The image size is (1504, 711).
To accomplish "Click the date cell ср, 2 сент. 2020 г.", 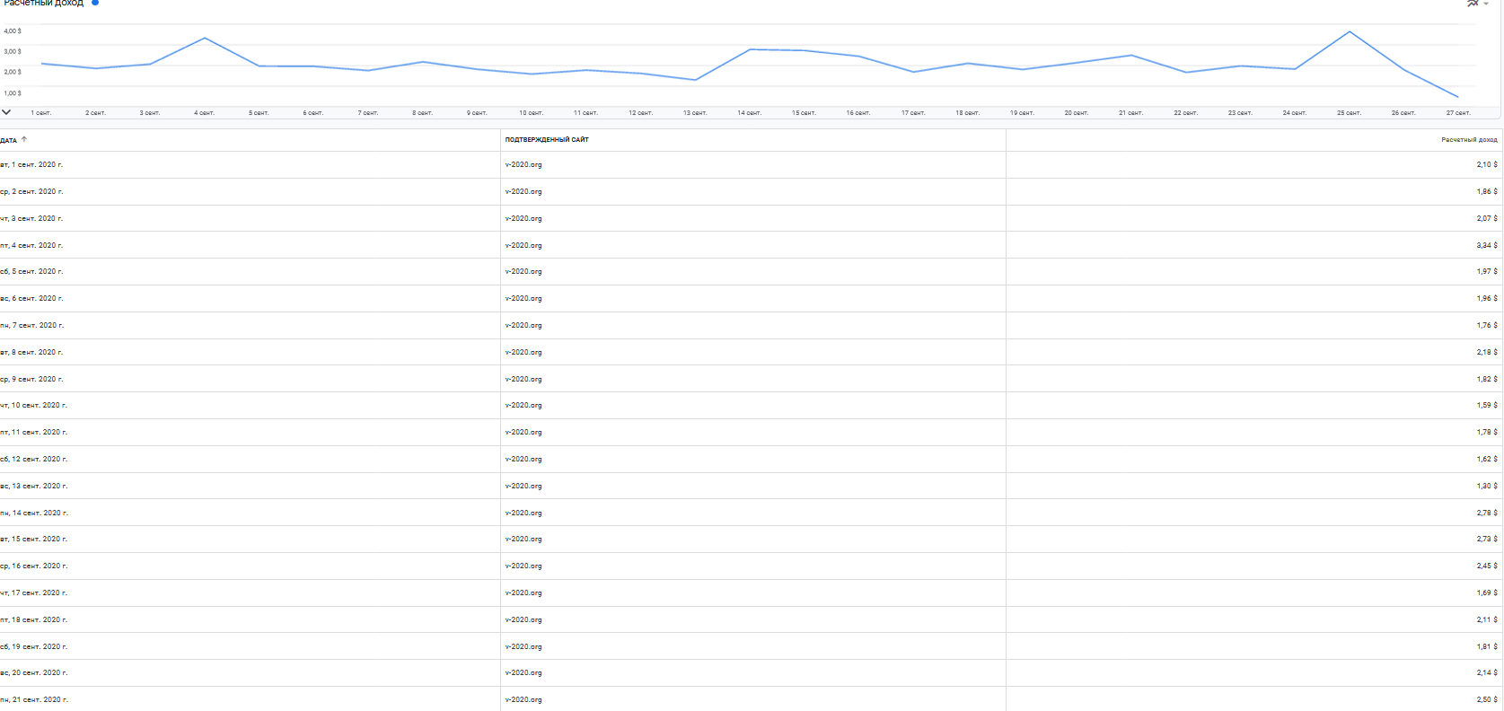I will 31,192.
